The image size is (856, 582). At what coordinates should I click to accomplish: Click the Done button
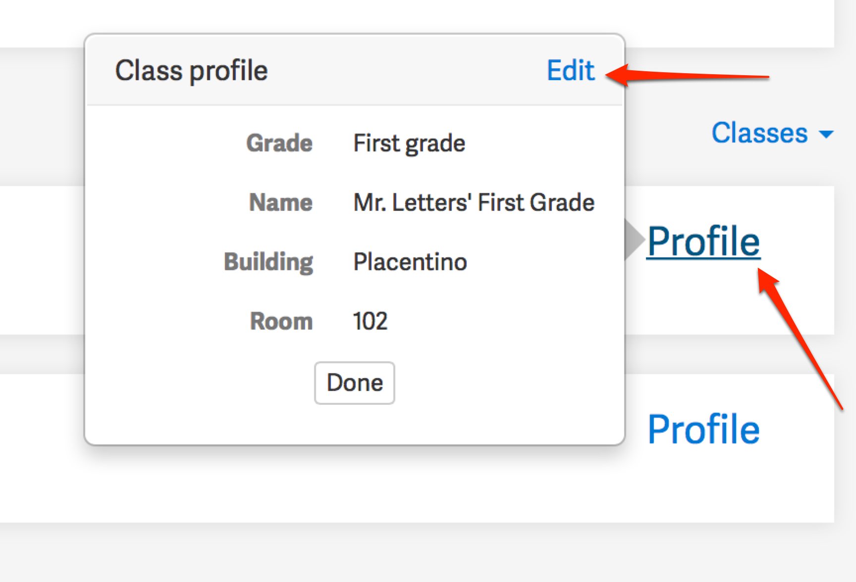(355, 383)
